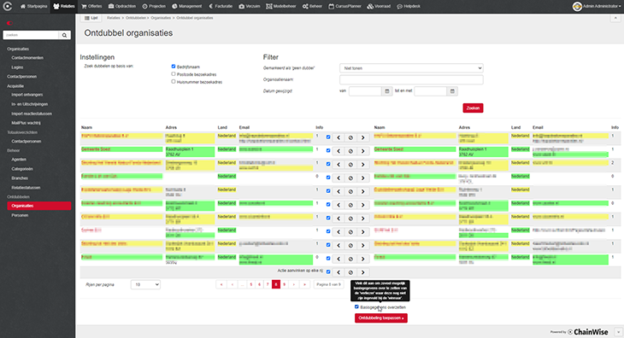Screen dimensions: 624x338
Task: Open In- en Uitschrijvingen in the sidebar
Action: tap(29, 104)
